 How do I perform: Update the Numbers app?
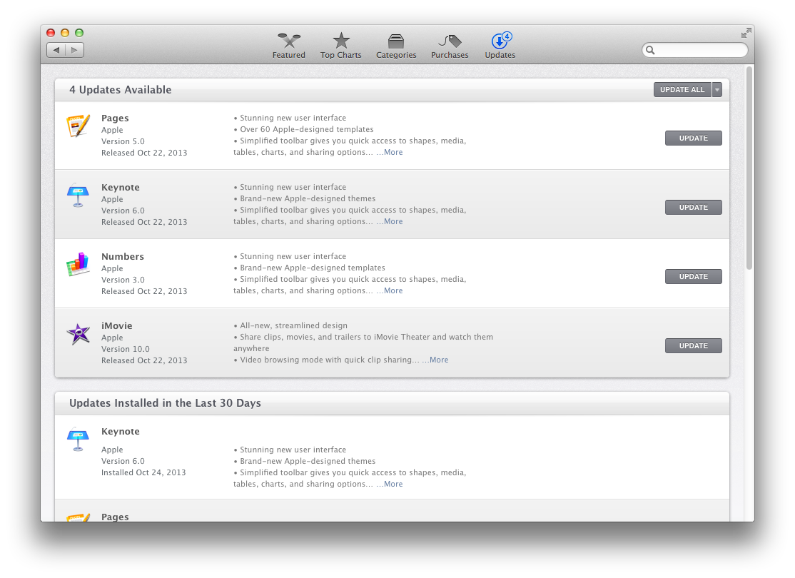(x=694, y=276)
